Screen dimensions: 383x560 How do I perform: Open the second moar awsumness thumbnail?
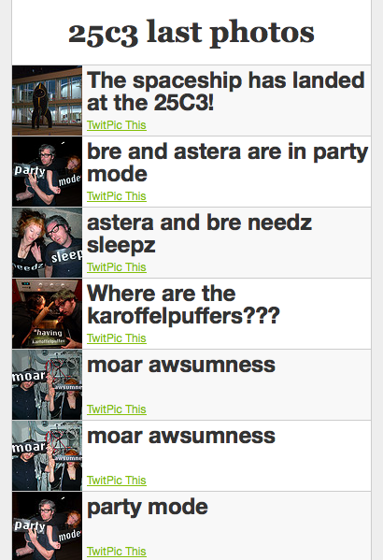[x=47, y=455]
